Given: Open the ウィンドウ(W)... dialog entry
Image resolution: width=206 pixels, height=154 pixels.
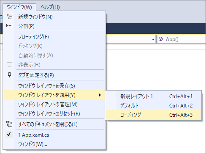Looking at the screenshot, I should pyautogui.click(x=54, y=144).
